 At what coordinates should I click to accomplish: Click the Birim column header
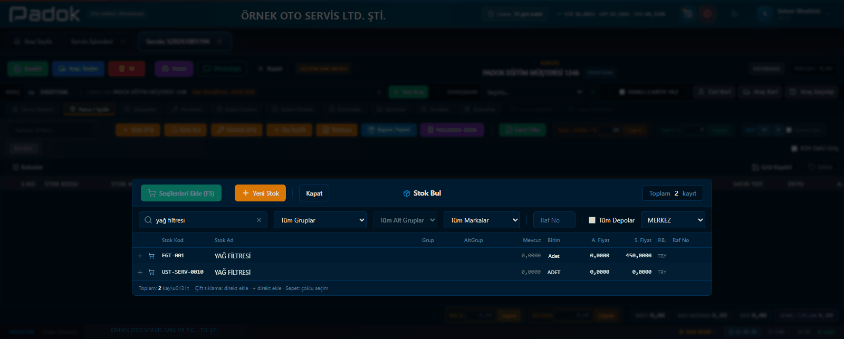(x=554, y=240)
